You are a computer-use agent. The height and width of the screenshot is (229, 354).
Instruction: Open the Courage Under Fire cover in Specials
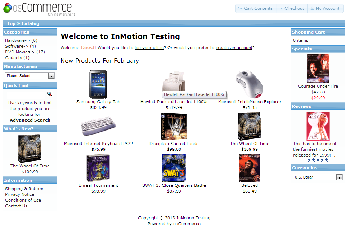tap(318, 69)
